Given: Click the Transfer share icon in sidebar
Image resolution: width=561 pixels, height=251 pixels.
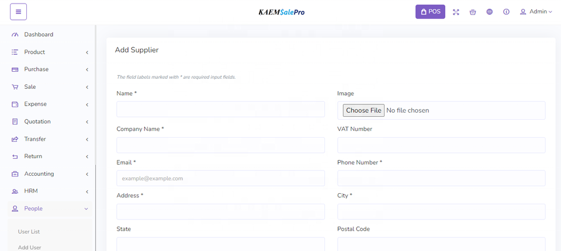Looking at the screenshot, I should 15,140.
